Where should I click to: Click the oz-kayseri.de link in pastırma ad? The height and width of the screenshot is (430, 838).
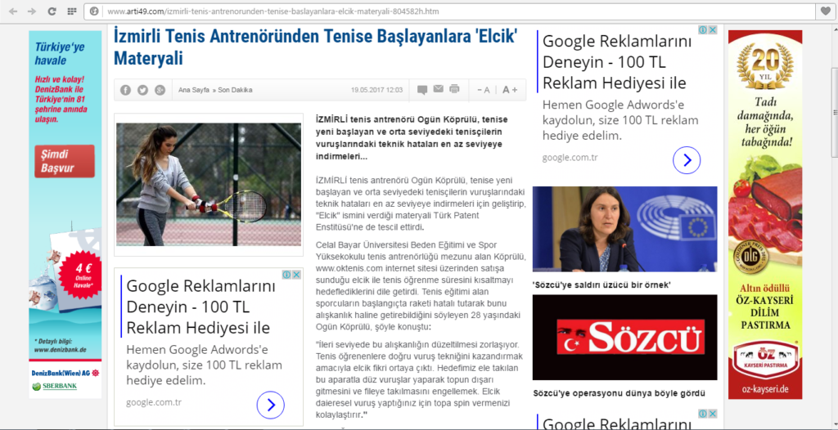[x=765, y=389]
